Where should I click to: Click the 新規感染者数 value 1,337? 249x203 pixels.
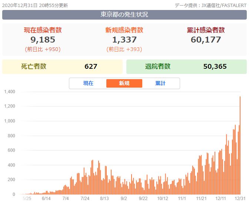click(124, 40)
